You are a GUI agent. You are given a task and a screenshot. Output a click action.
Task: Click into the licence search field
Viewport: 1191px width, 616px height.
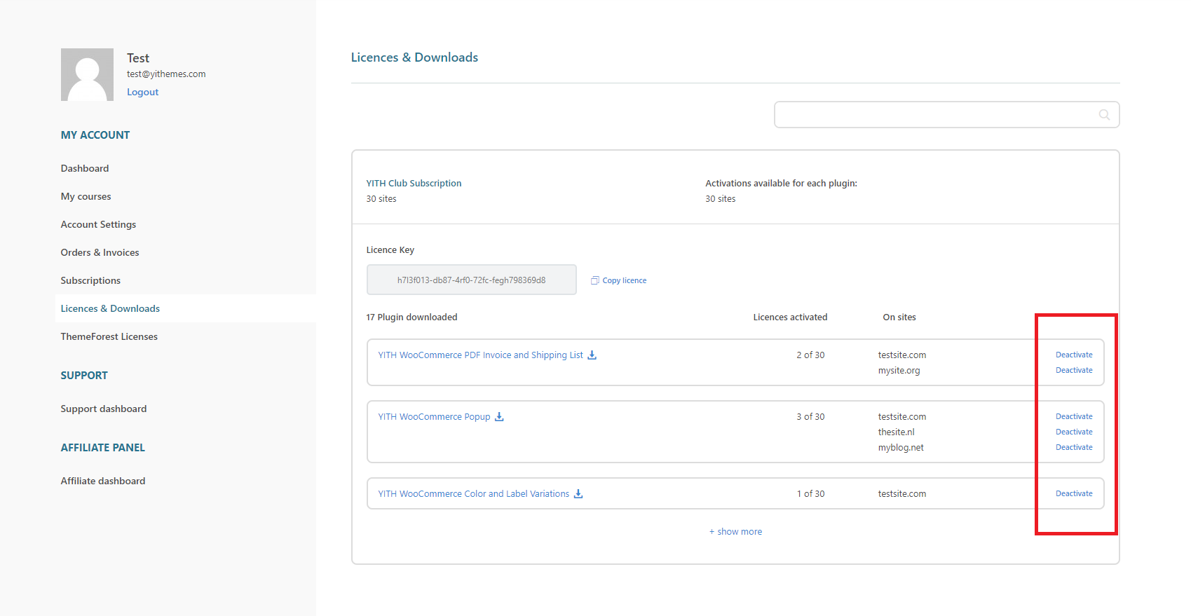pyautogui.click(x=946, y=115)
